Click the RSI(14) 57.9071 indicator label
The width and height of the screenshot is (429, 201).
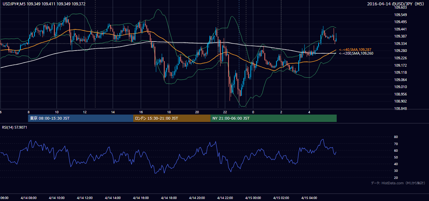[x=15, y=127]
